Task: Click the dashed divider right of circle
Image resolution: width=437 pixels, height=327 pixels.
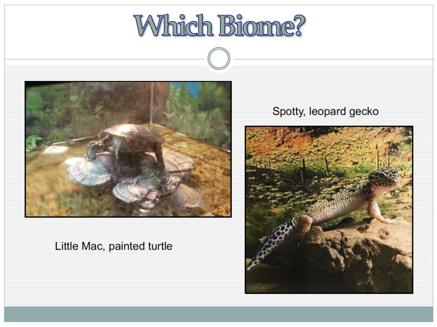Action: tap(333, 59)
